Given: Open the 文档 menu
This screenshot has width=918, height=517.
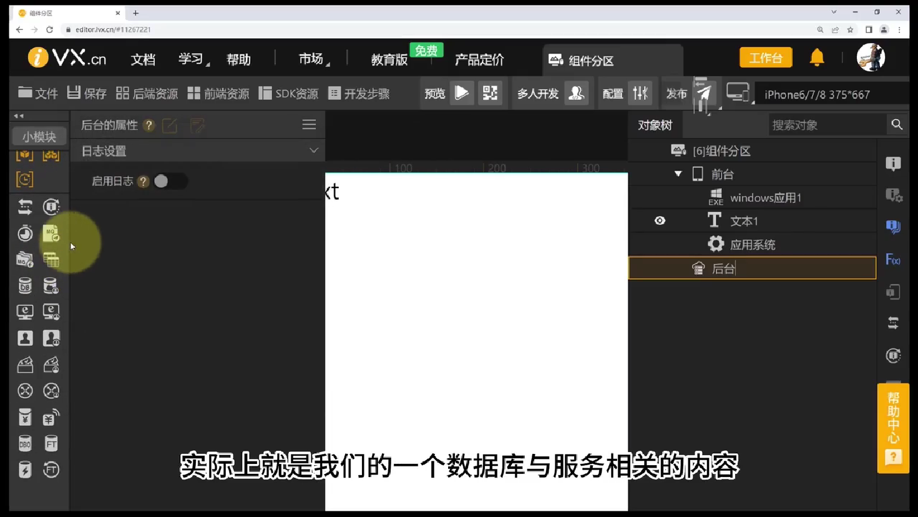Looking at the screenshot, I should pyautogui.click(x=143, y=59).
